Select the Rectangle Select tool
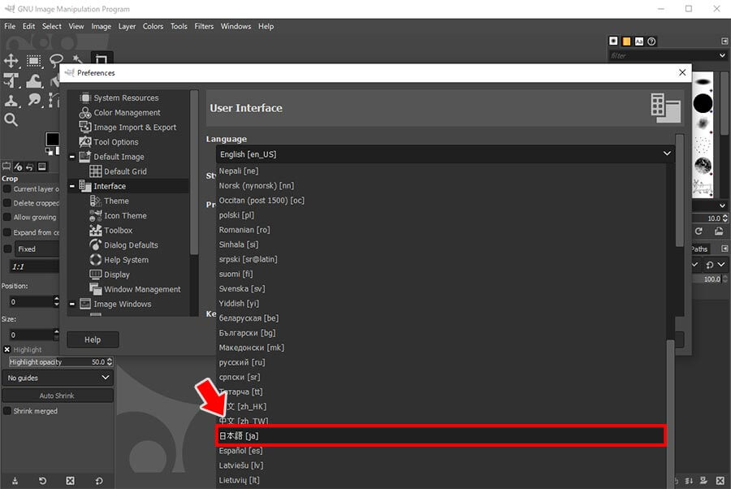This screenshot has height=489, width=731. (34, 61)
